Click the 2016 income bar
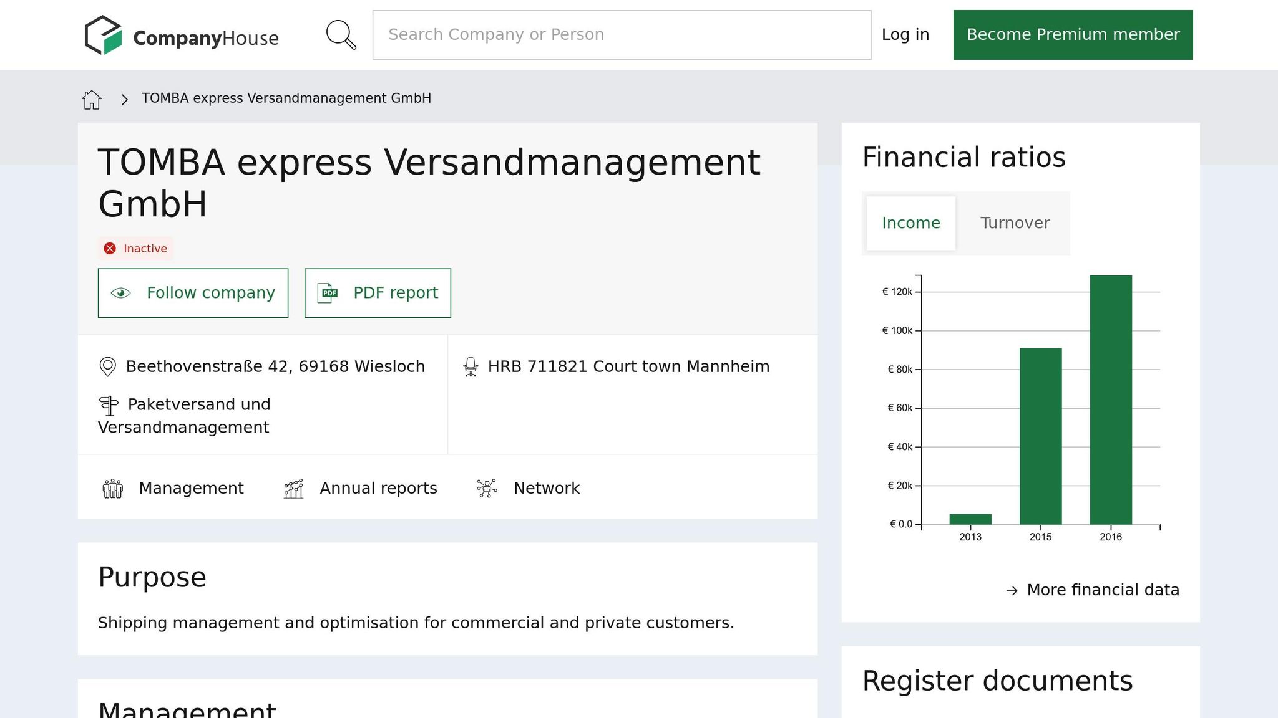Image resolution: width=1278 pixels, height=718 pixels. [1111, 400]
